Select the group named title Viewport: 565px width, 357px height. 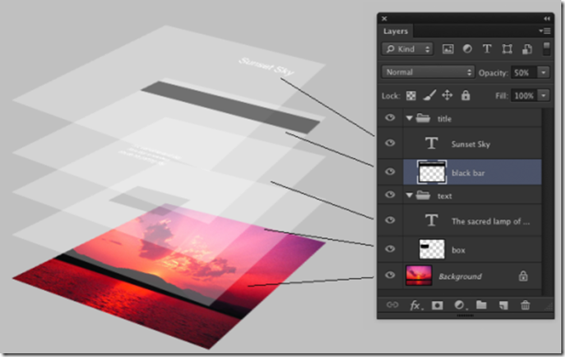click(x=444, y=119)
